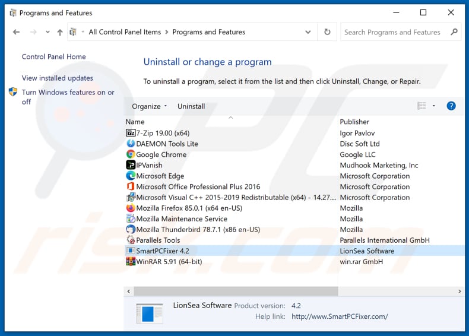Image resolution: width=469 pixels, height=336 pixels.
Task: Click the WinRAR program icon
Action: [131, 262]
